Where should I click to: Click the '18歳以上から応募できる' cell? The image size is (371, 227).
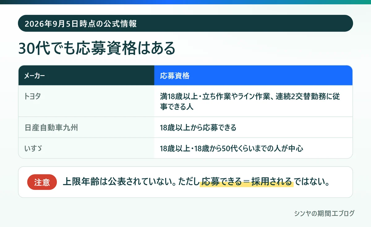coord(253,127)
